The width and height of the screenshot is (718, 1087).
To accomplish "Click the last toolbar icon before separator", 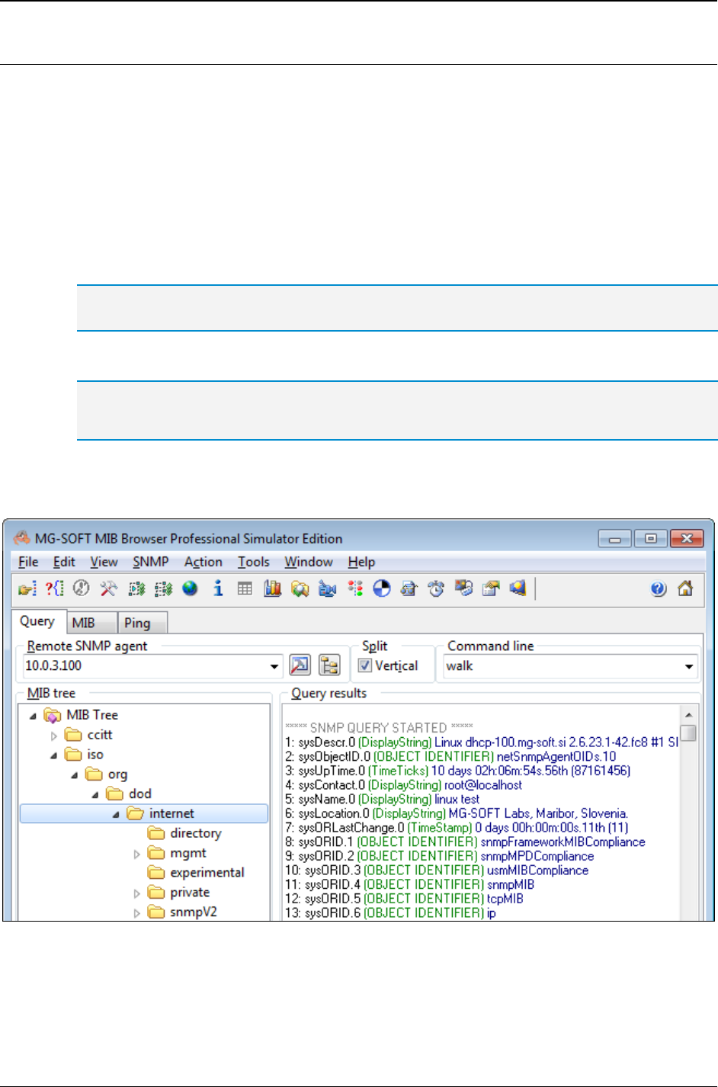I will point(518,588).
